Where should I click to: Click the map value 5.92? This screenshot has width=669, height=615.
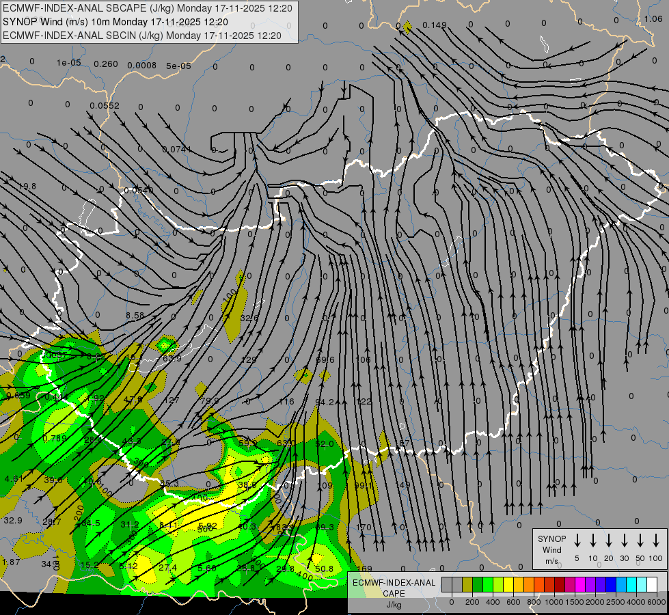coord(208,525)
